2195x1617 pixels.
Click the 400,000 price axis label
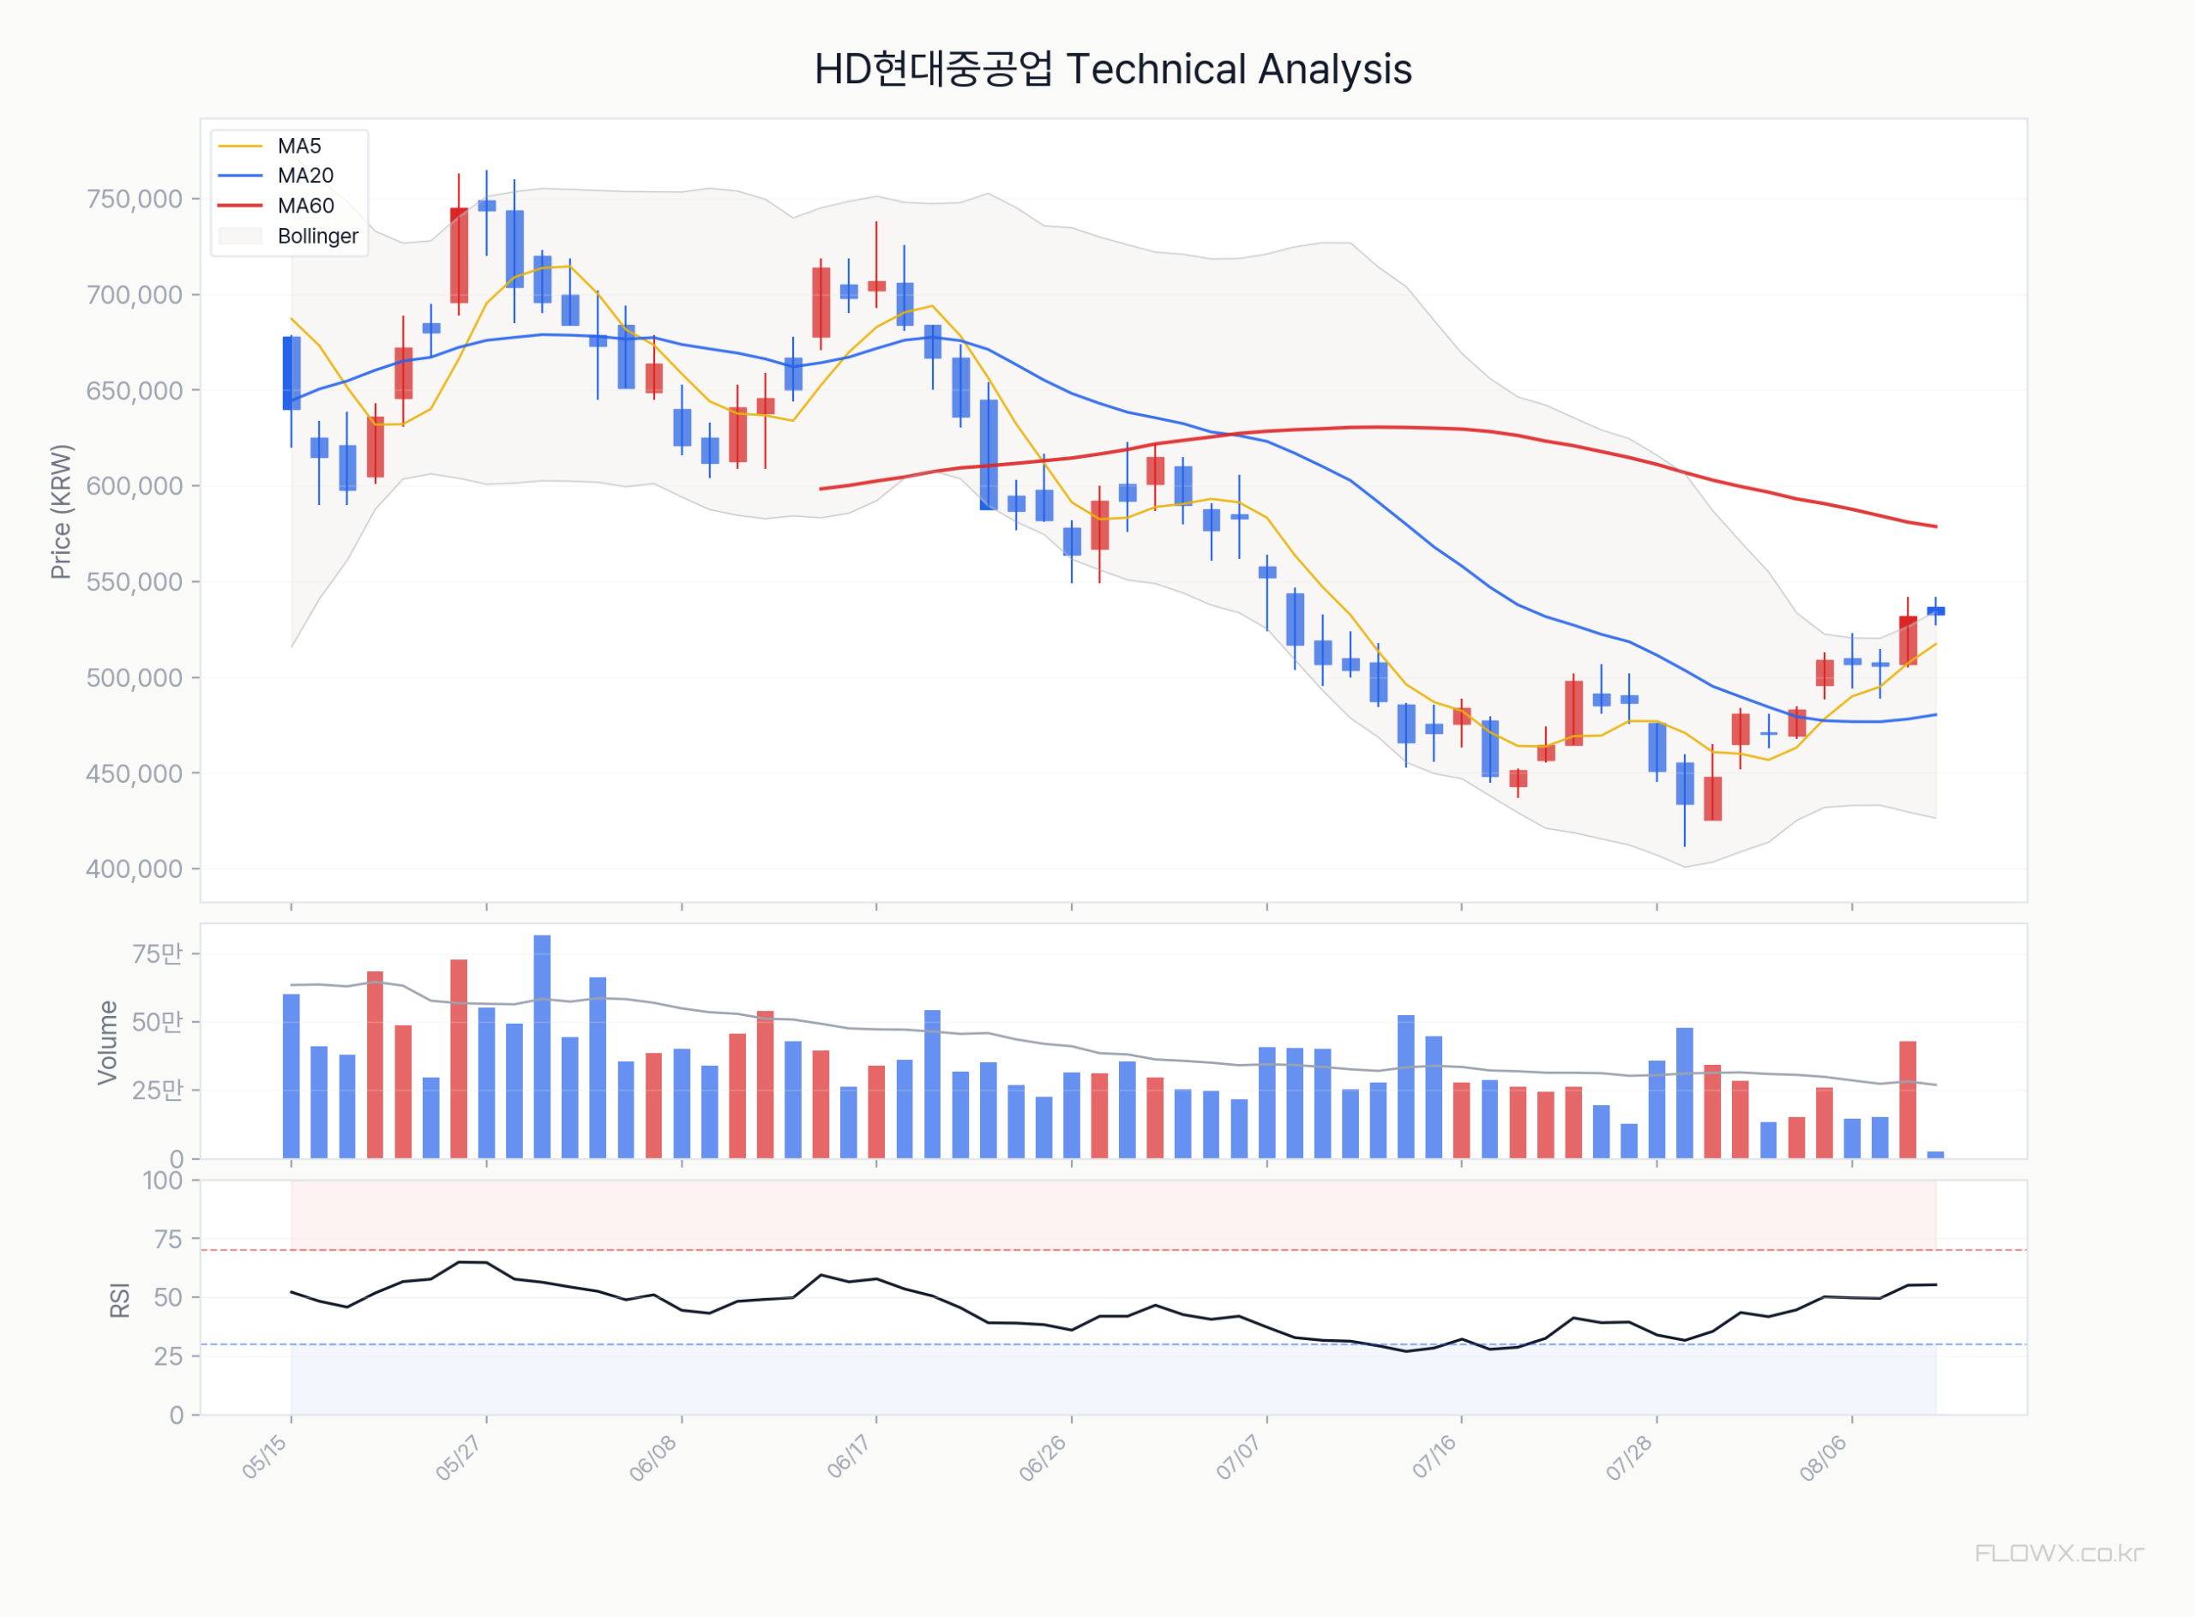pyautogui.click(x=135, y=869)
